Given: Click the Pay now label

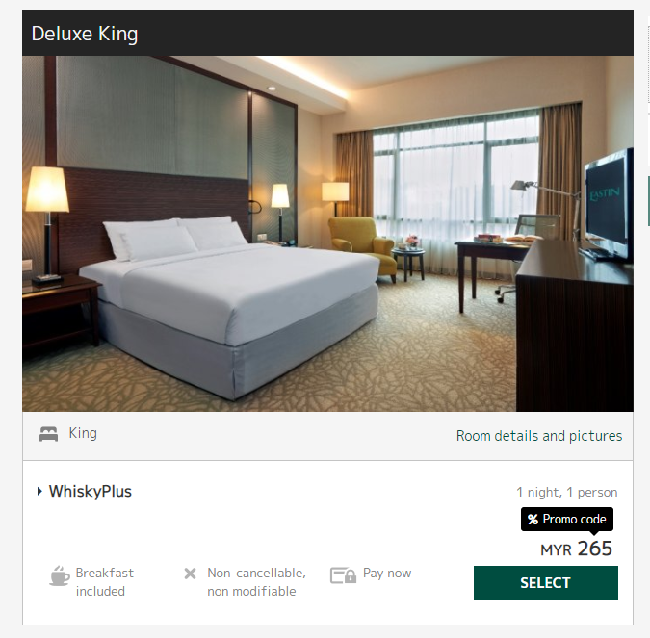Looking at the screenshot, I should (x=387, y=573).
